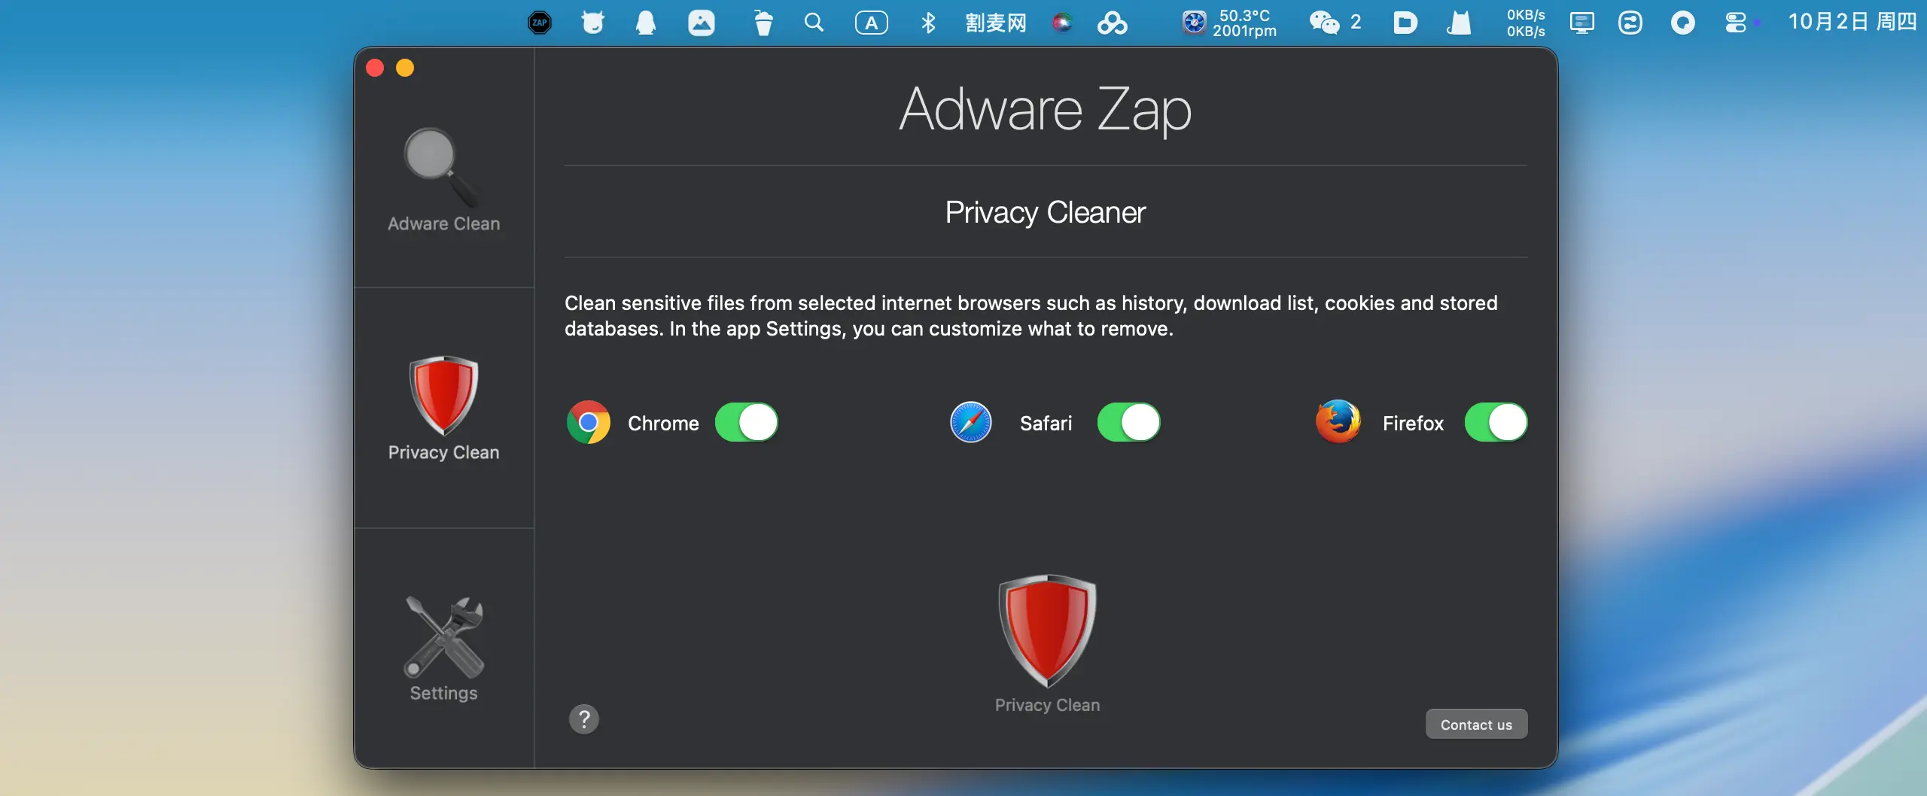Disable the Chrome cleaning toggle

point(746,423)
